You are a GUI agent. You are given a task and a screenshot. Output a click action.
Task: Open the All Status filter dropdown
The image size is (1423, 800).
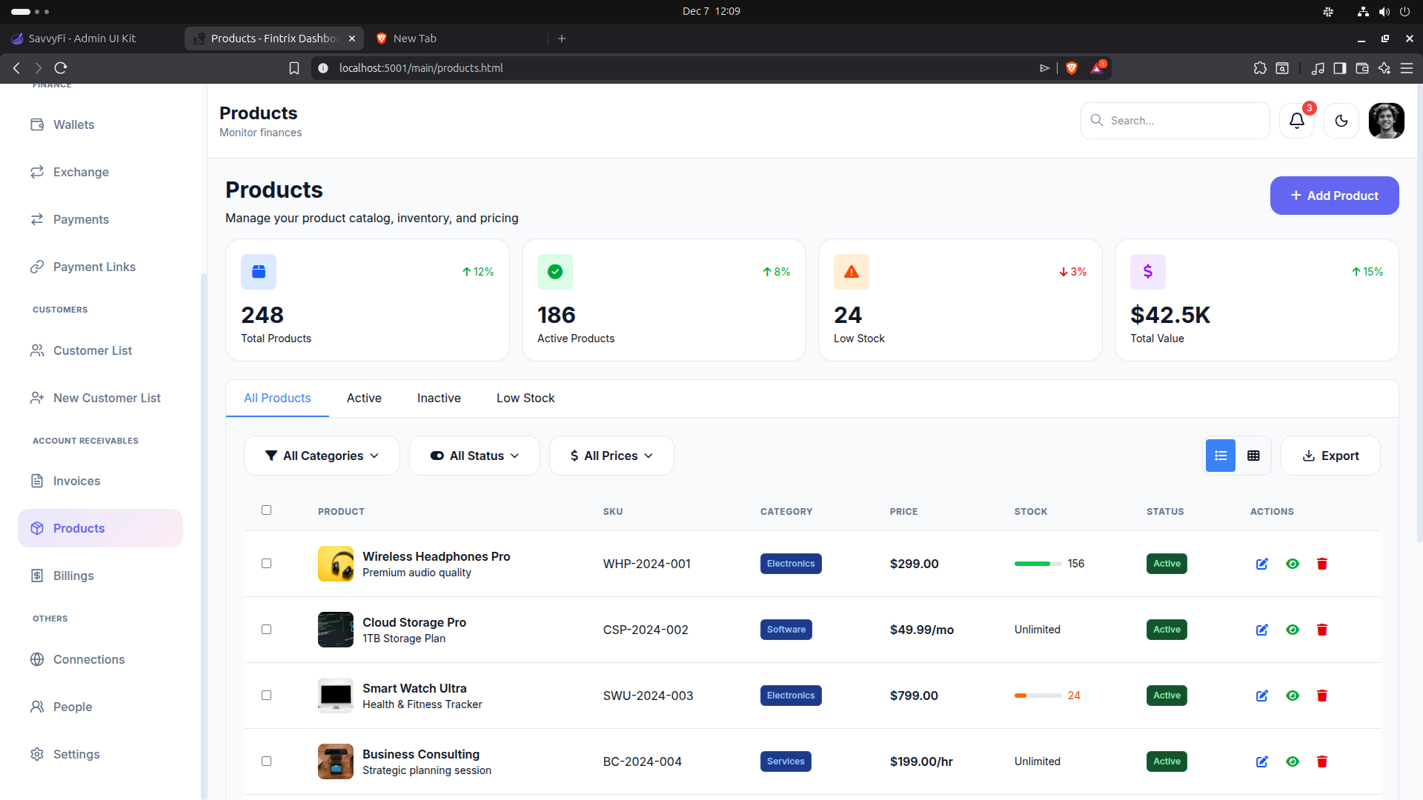474,456
